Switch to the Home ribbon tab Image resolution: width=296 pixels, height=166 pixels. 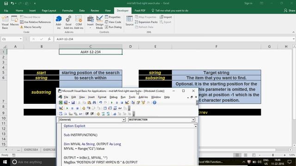[19, 11]
